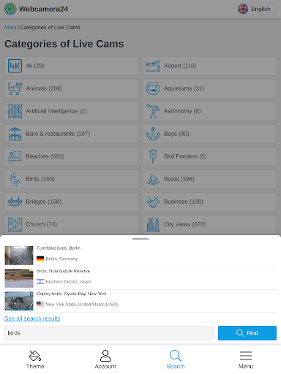
Task: Open Bars & restaurants (187) category
Action: point(72,134)
